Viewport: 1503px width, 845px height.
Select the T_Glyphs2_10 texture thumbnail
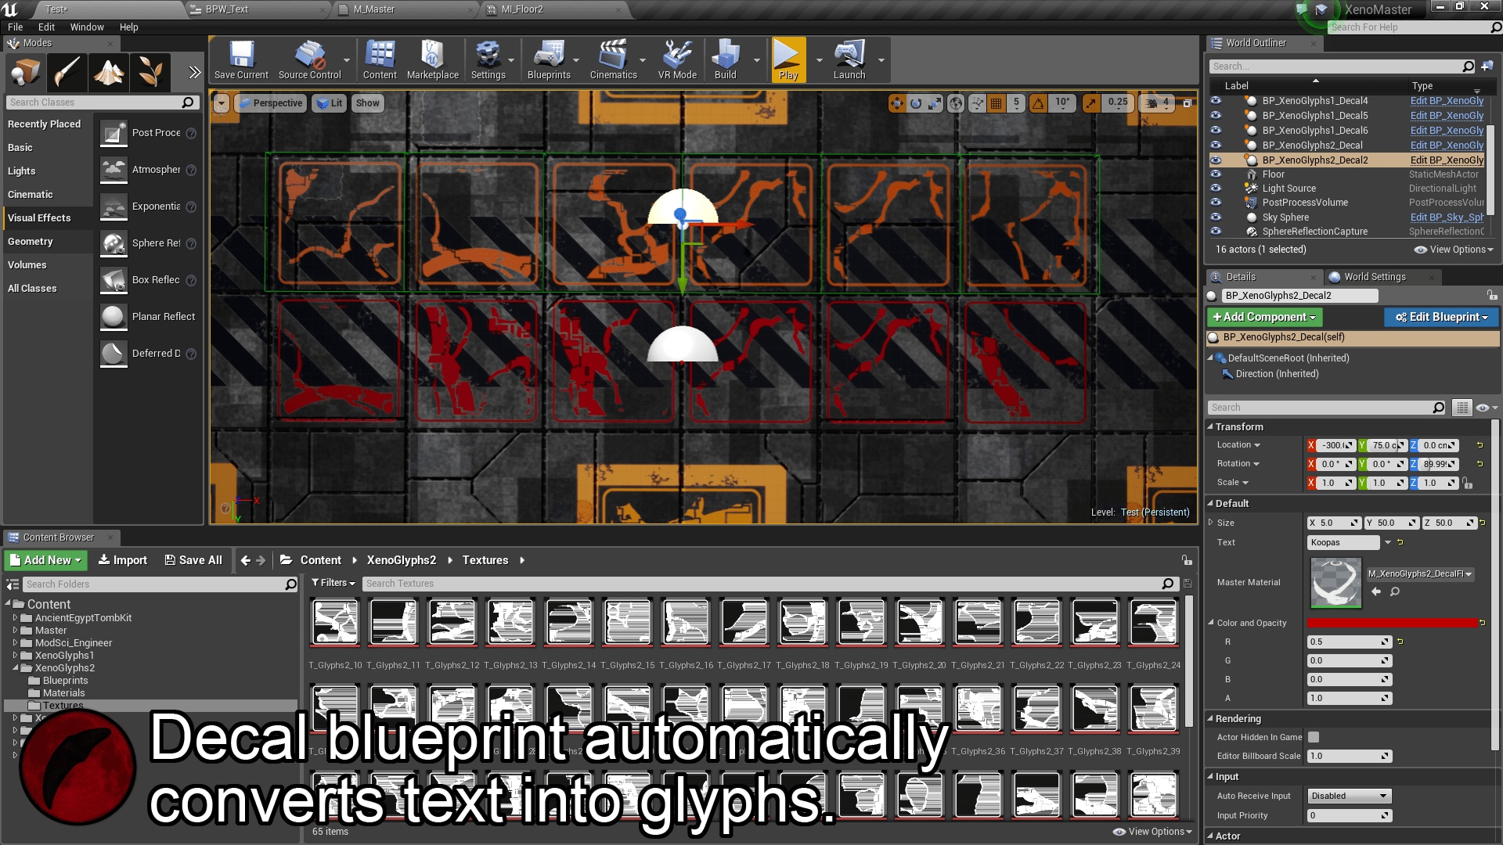click(x=334, y=622)
